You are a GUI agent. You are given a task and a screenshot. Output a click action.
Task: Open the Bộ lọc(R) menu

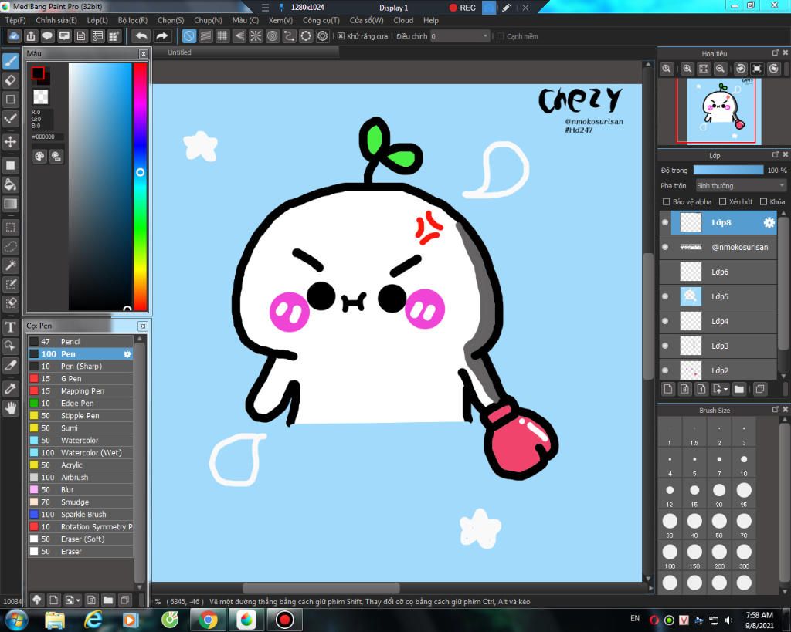tap(133, 21)
